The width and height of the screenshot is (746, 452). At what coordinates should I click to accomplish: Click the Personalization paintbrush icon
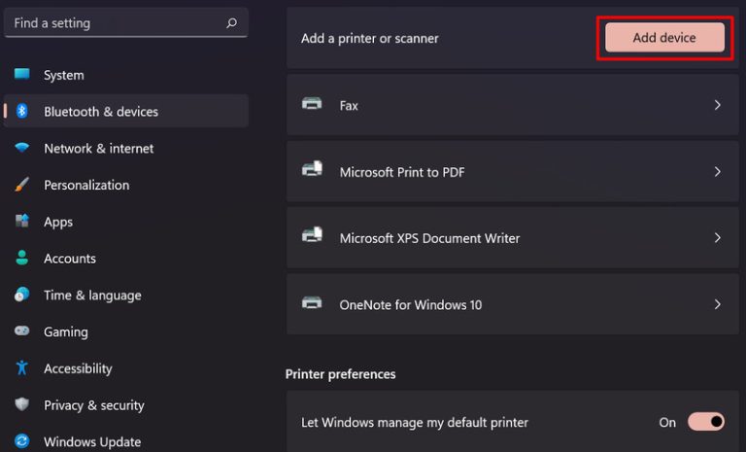pos(21,185)
